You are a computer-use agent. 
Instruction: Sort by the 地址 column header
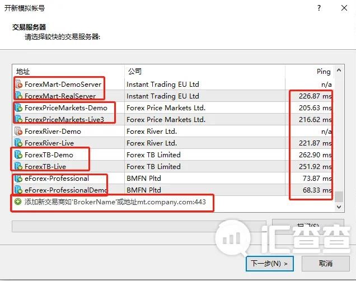(68, 72)
